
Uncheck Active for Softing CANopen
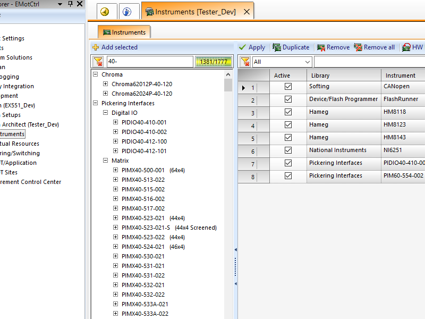coord(288,86)
